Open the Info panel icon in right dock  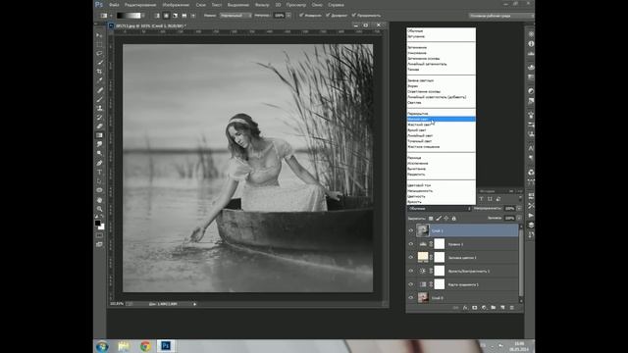(531, 43)
